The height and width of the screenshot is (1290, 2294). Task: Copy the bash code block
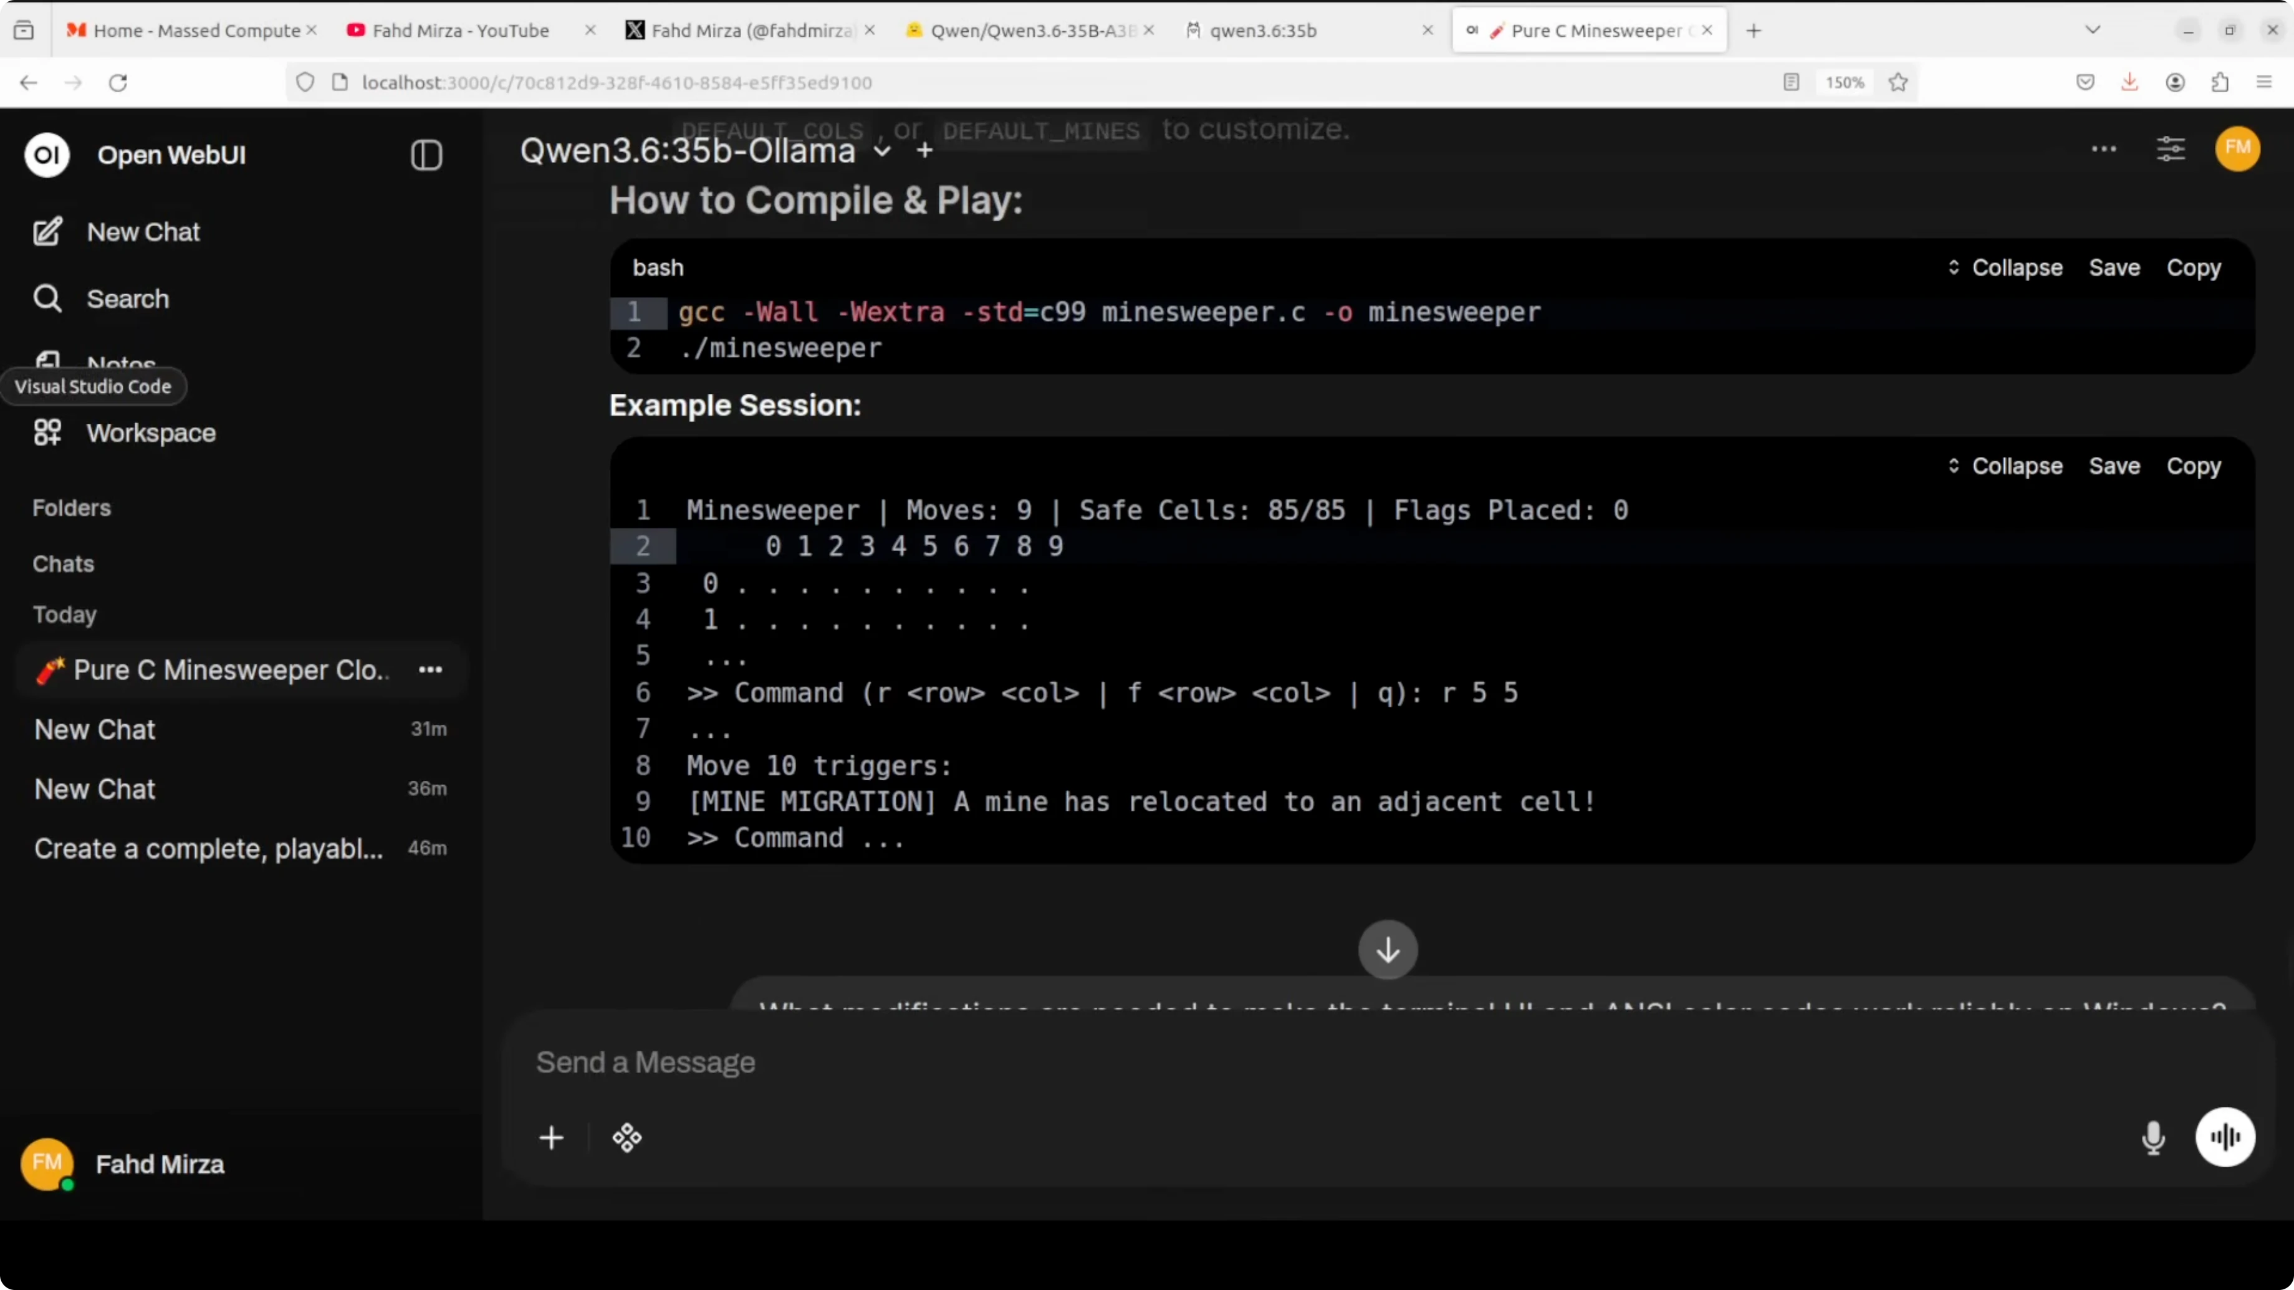(2192, 267)
